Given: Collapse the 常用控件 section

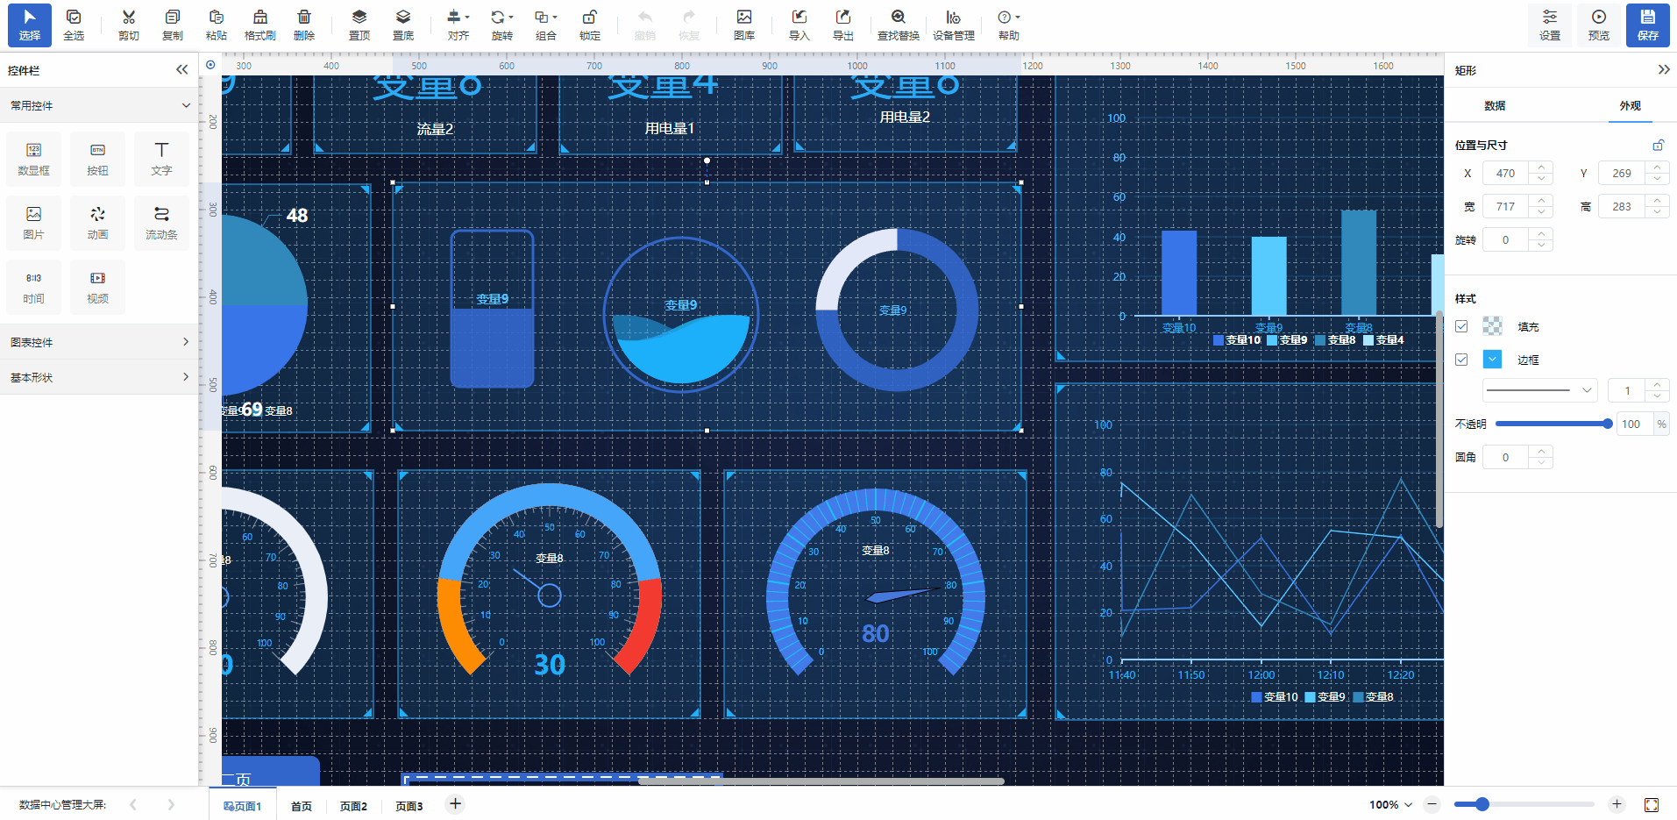Looking at the screenshot, I should coord(99,105).
